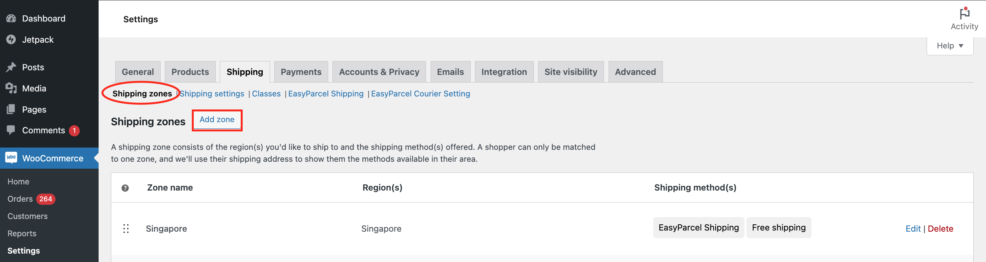Click the Media library icon
Image resolution: width=986 pixels, height=262 pixels.
tap(11, 88)
